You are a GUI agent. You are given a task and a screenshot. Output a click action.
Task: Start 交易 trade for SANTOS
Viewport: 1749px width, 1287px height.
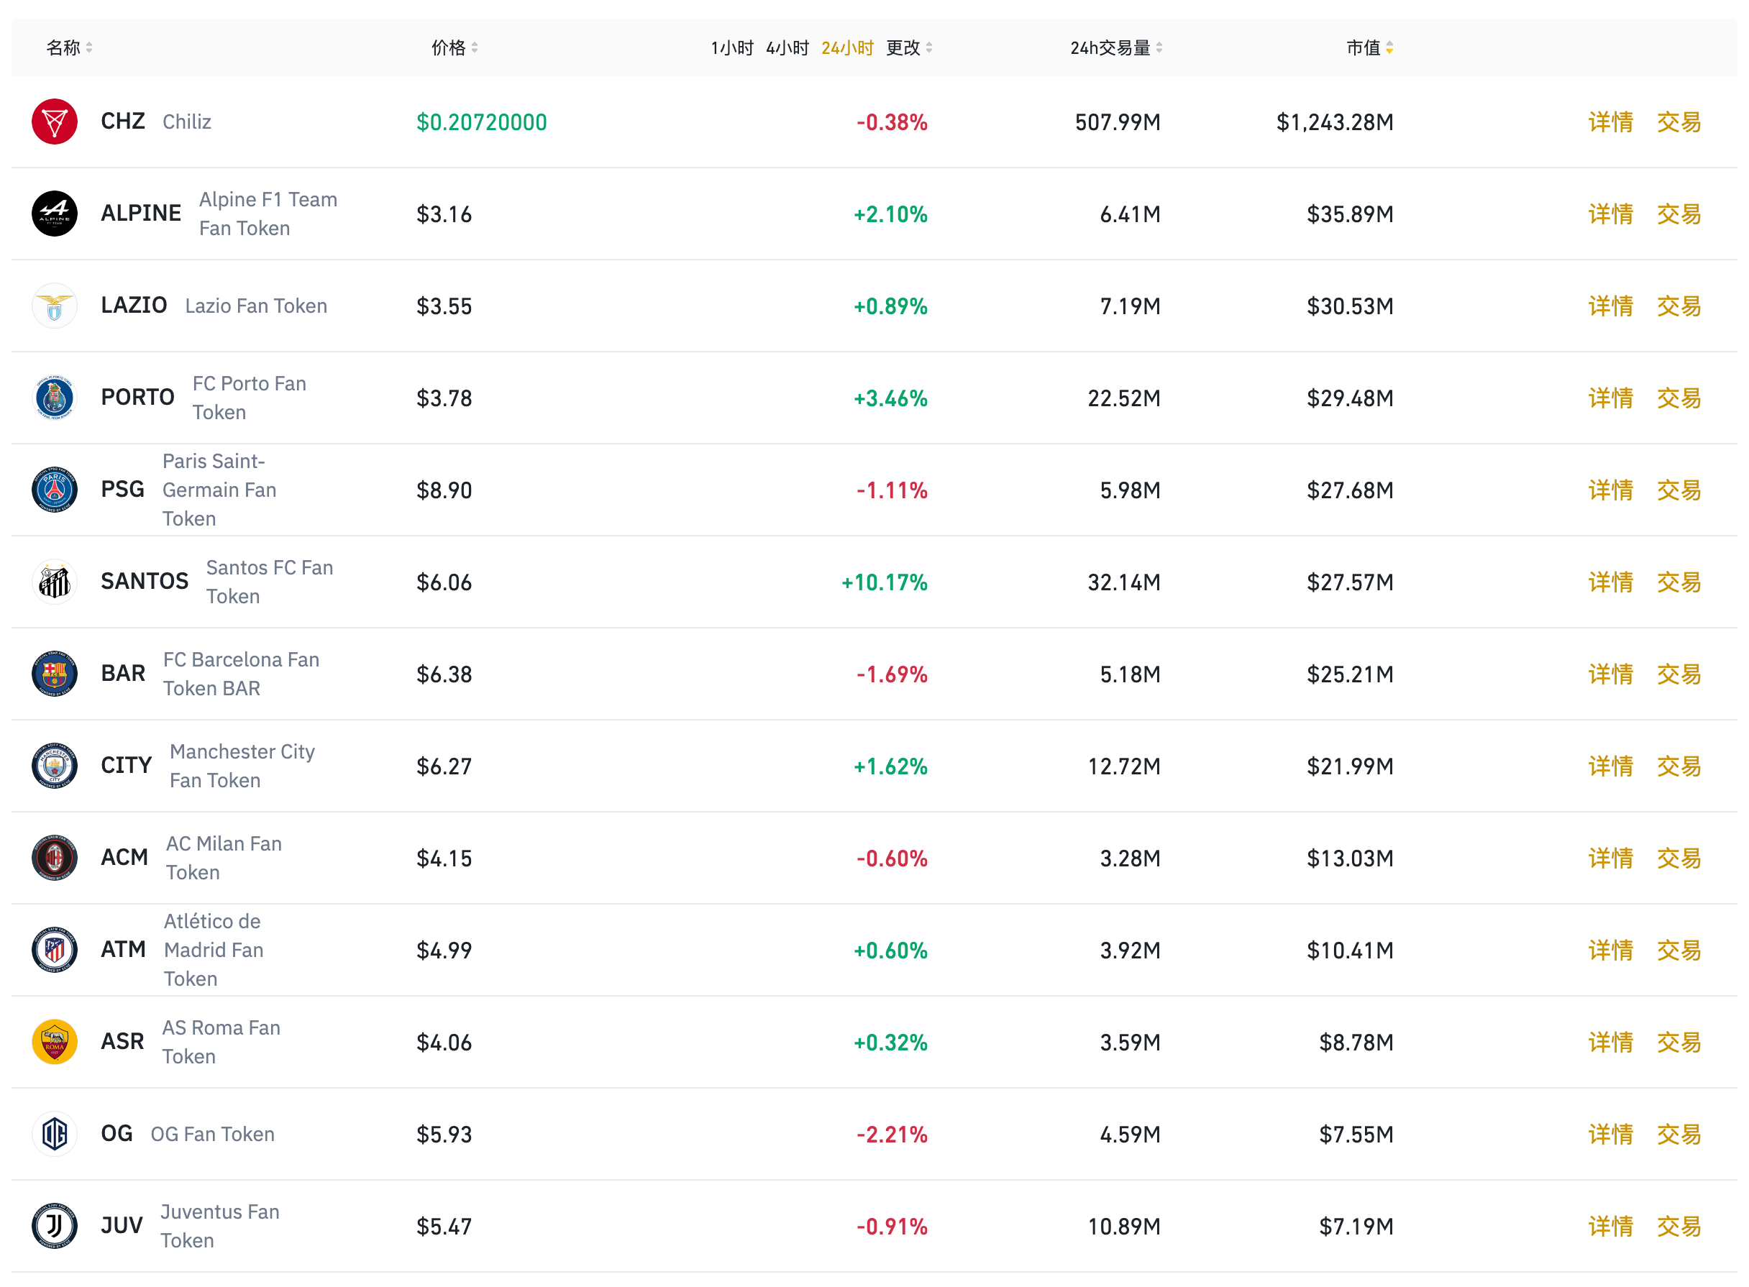(x=1678, y=581)
